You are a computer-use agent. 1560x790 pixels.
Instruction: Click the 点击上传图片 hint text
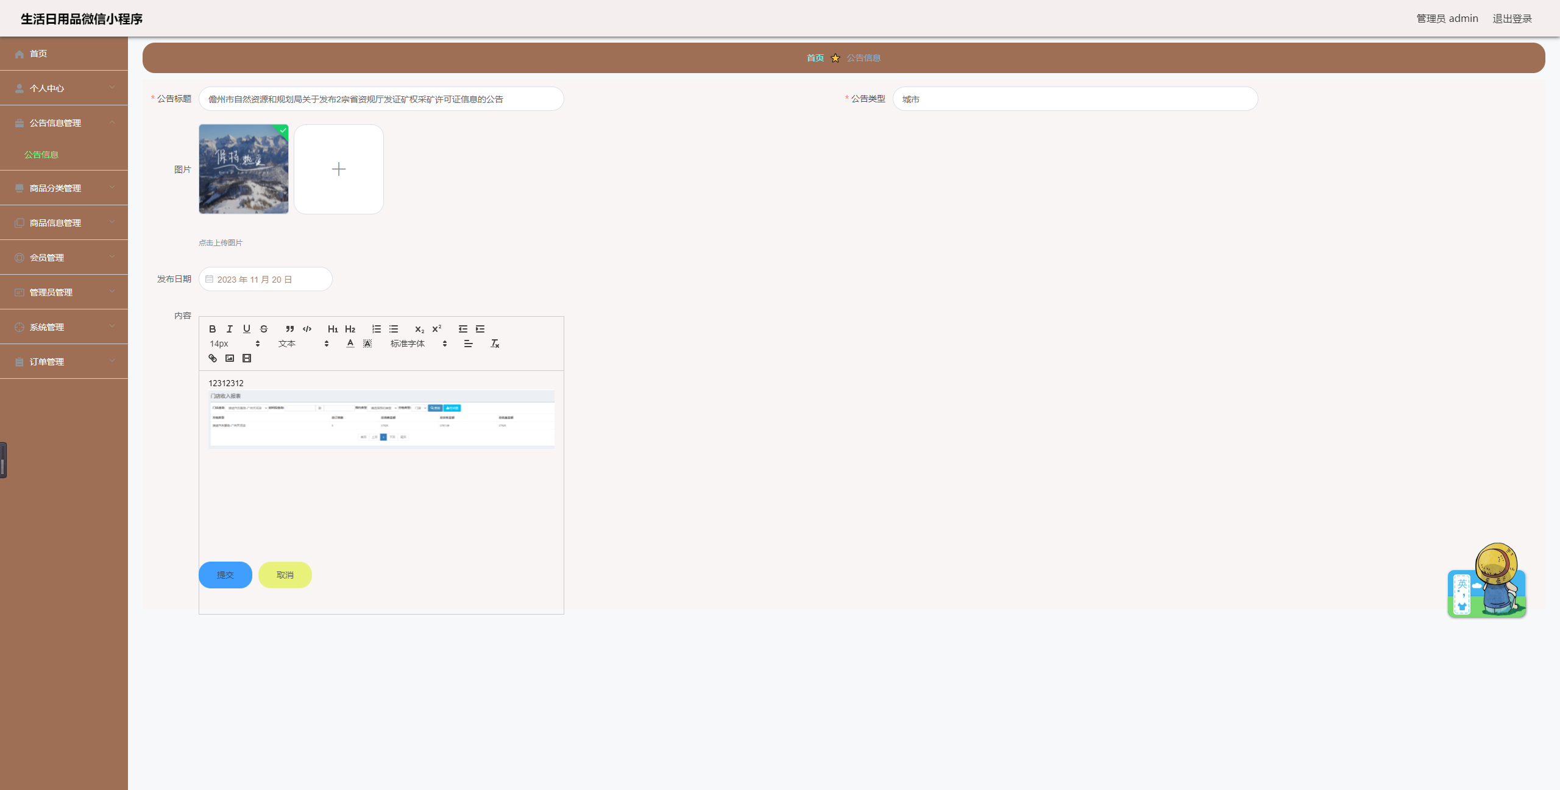(221, 242)
